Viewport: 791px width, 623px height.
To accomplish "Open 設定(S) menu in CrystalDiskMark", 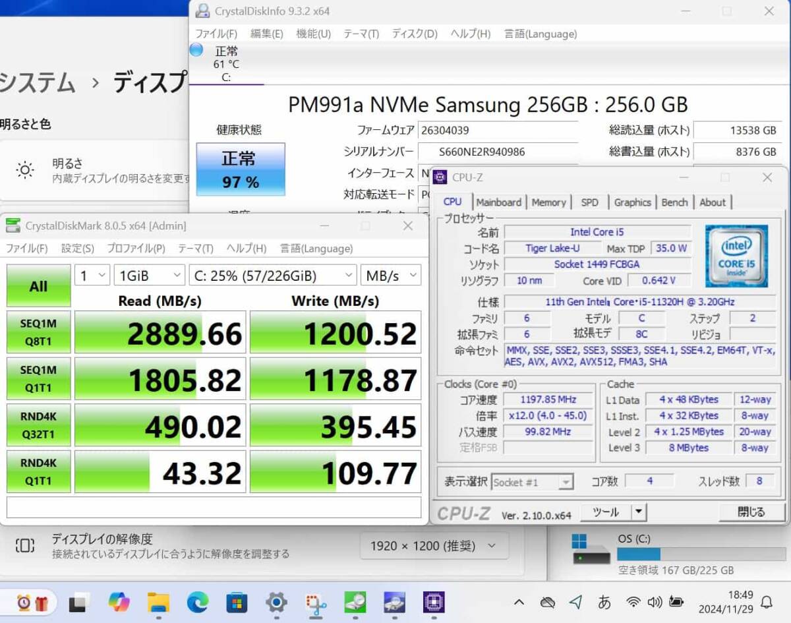I will pos(78,249).
